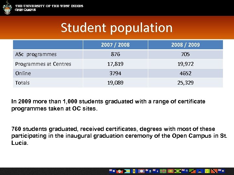Click the totals cell 25,329
The width and height of the screenshot is (234, 175).
186,83
